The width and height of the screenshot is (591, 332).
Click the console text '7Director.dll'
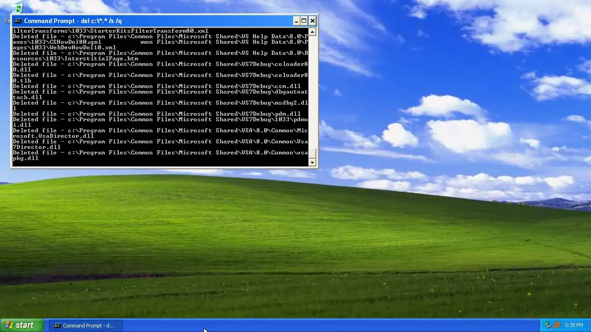36,147
